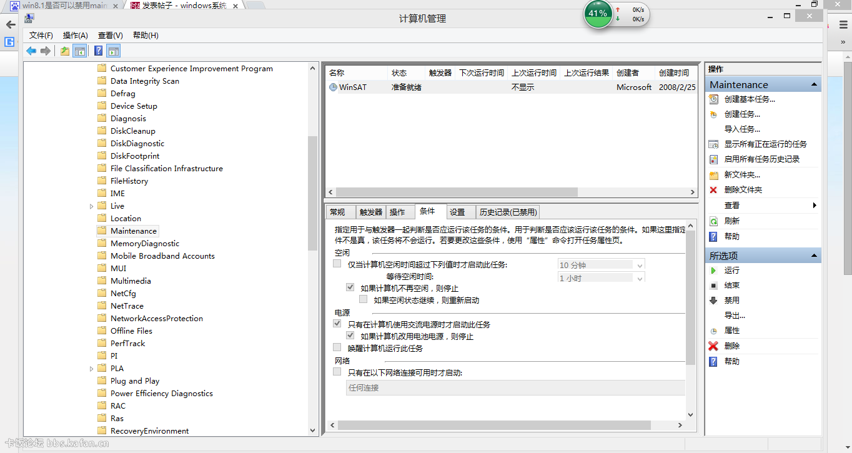Click the clock icon beside WinSAT
852x453 pixels.
click(x=333, y=87)
